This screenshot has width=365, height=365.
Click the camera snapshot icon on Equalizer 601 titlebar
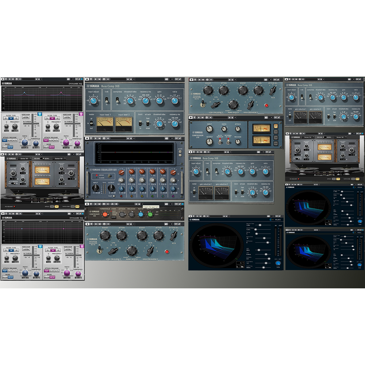pos(166,138)
